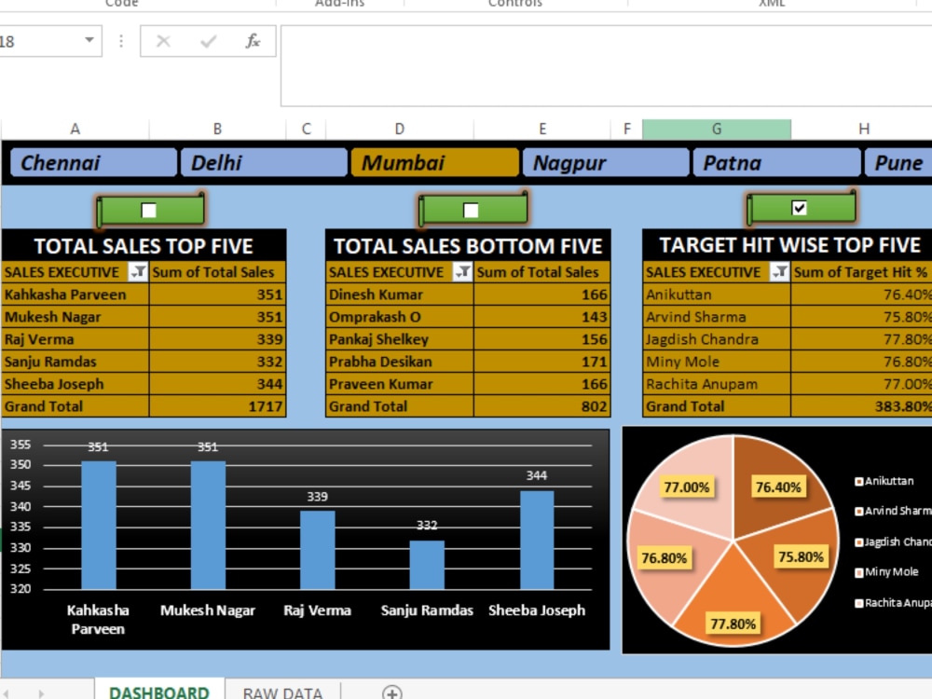Select Grand Total value 1717
This screenshot has height=699, width=932.
[217, 406]
